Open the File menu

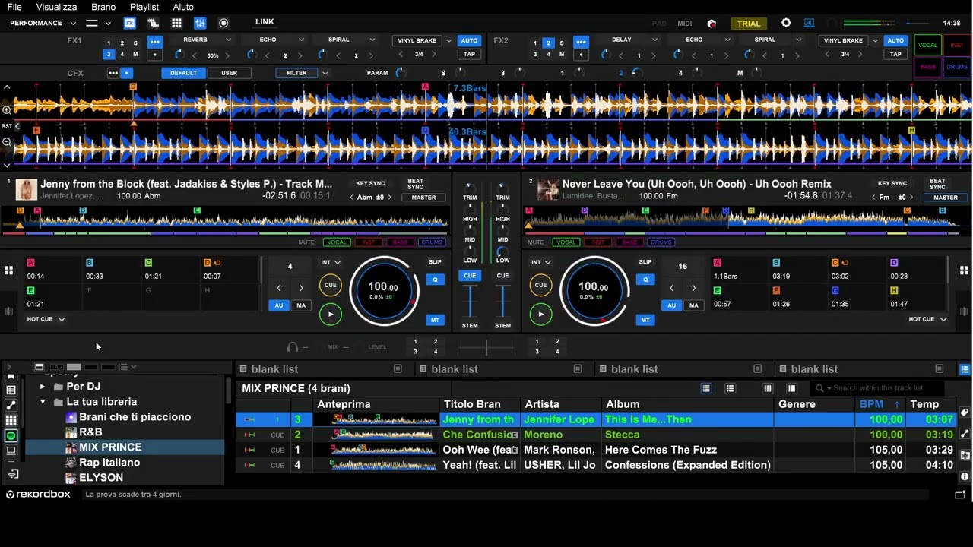(x=14, y=7)
